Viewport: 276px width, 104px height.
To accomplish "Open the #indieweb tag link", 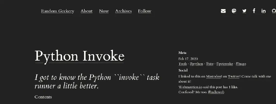I will click(x=216, y=92).
